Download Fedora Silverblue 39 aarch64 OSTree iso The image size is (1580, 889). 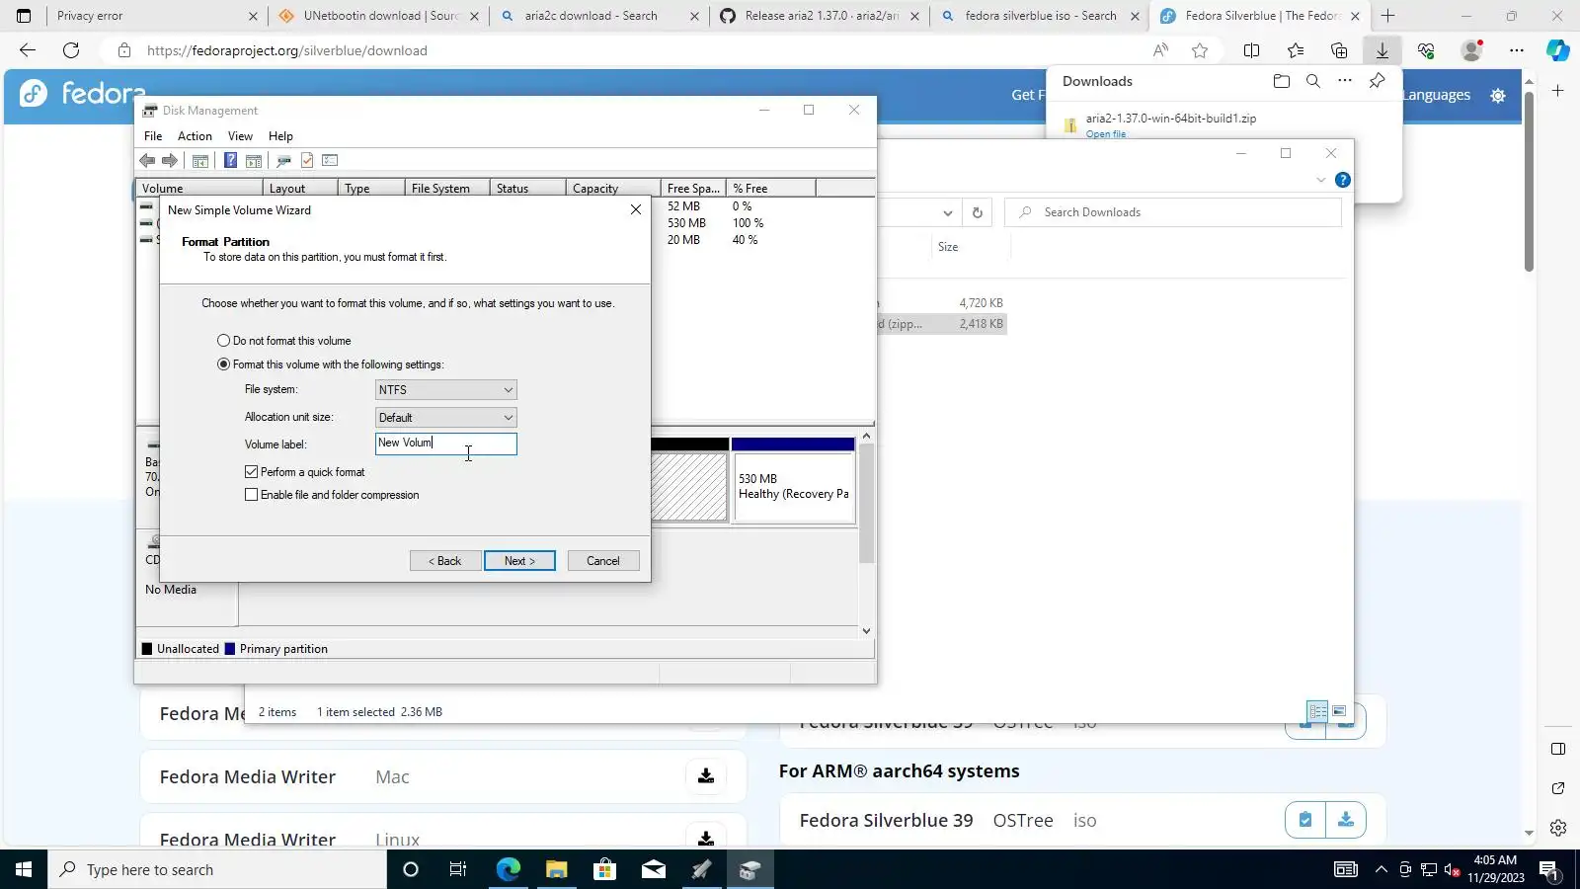[1345, 820]
